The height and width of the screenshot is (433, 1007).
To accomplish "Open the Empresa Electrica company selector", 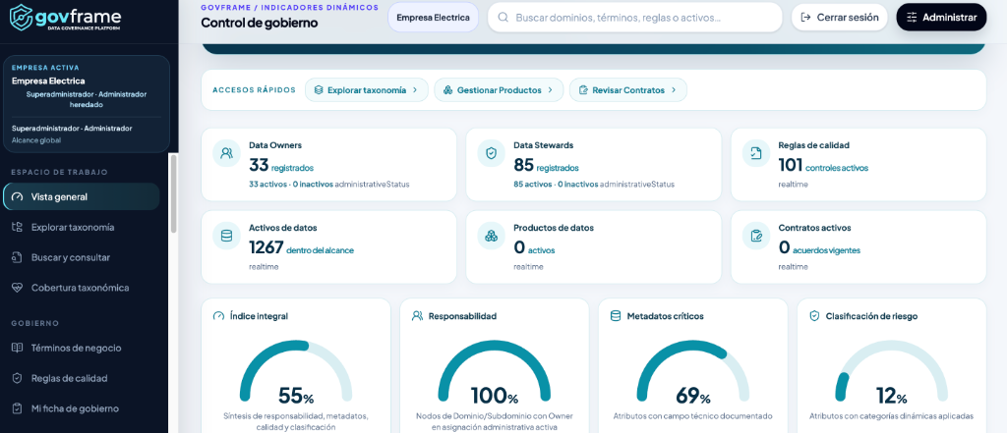I will pos(433,18).
